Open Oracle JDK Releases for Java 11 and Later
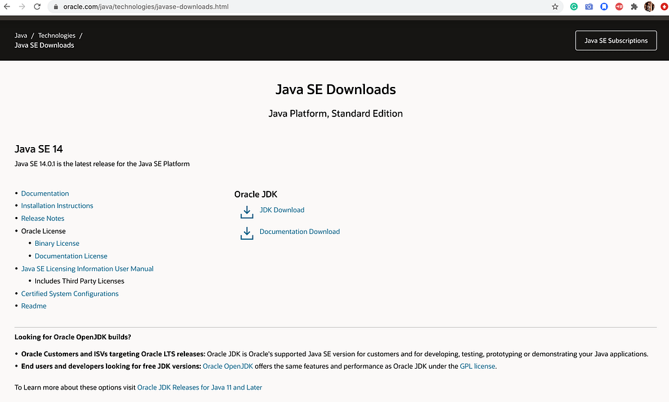Viewport: 669px width, 402px height. click(x=199, y=387)
